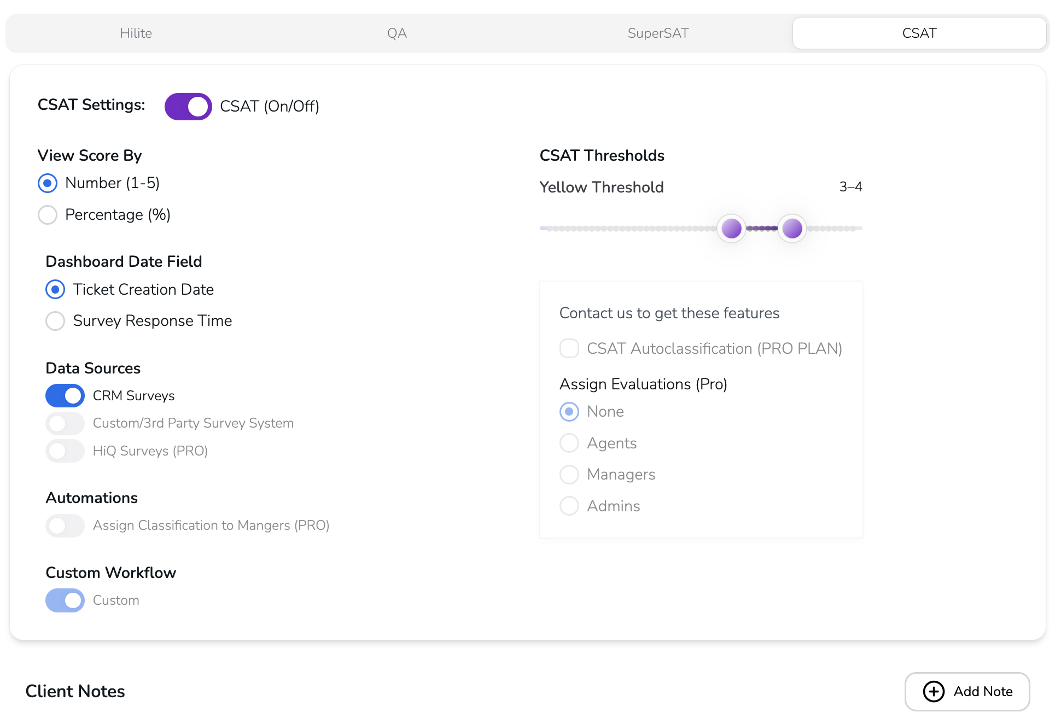Click the left Yellow Threshold slider handle

click(731, 228)
